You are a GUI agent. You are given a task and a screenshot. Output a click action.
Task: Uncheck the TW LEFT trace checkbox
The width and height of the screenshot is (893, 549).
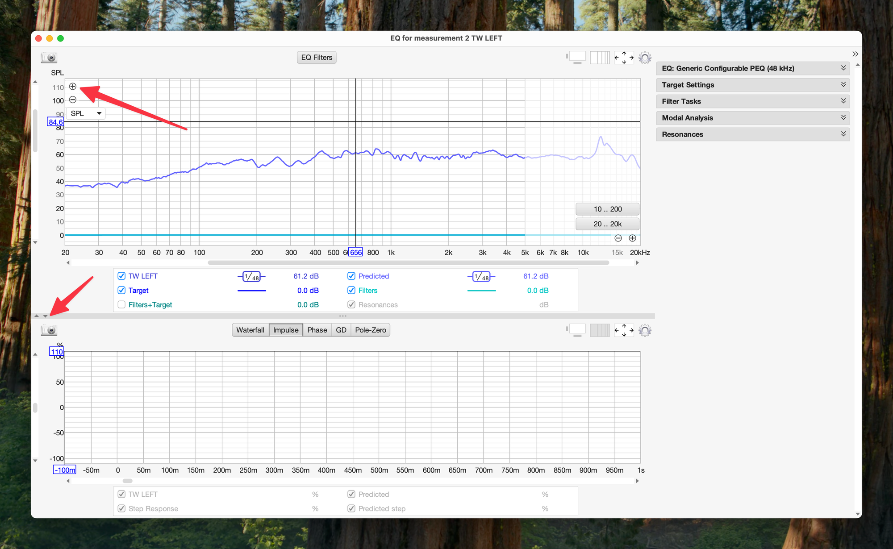click(121, 276)
